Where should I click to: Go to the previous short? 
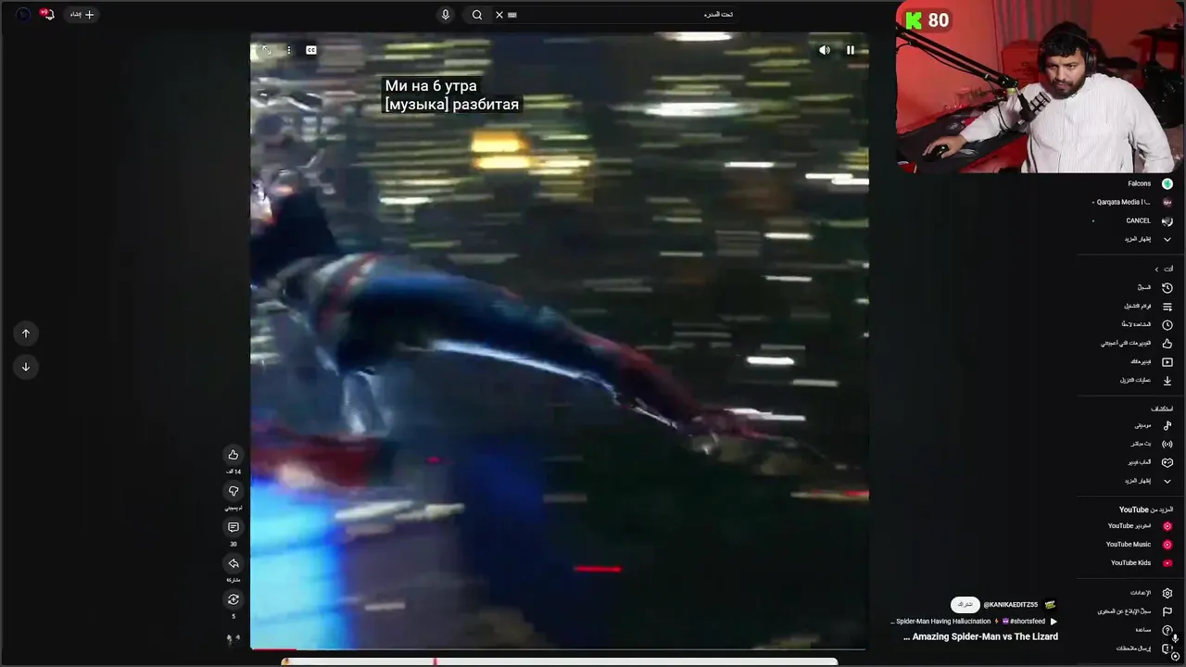pyautogui.click(x=26, y=333)
